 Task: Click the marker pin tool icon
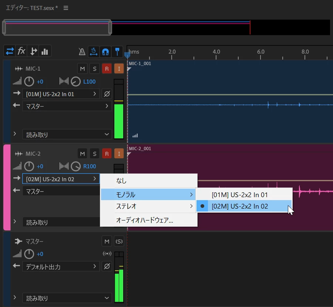pos(117,51)
